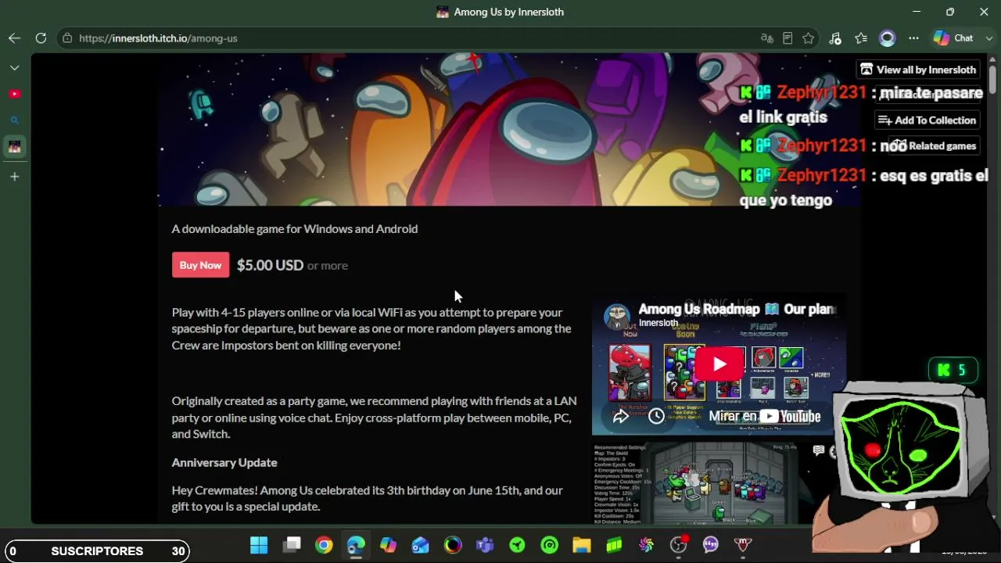Open Task View on the taskbar
This screenshot has height=563, width=1001.
pos(292,545)
